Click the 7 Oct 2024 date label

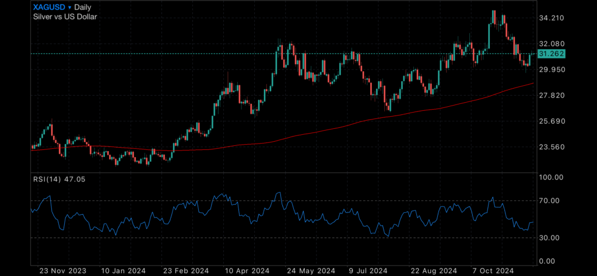pyautogui.click(x=494, y=271)
